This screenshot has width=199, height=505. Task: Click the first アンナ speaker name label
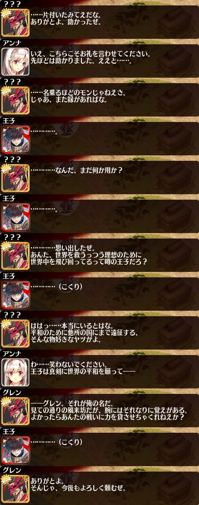11,43
